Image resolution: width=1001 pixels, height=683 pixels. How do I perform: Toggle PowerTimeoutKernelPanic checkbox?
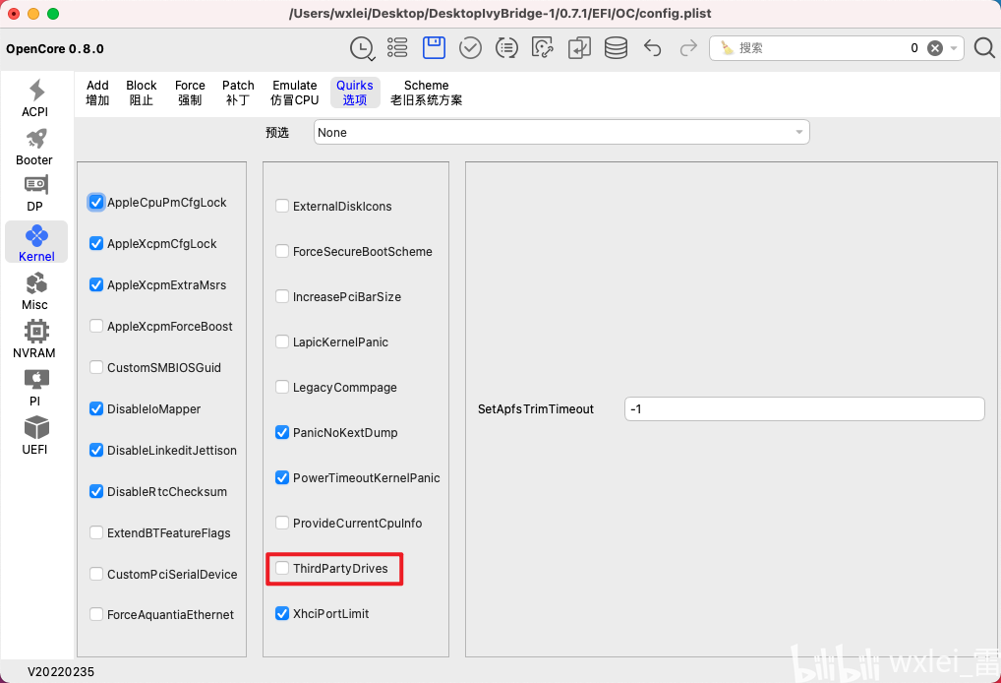click(x=282, y=478)
